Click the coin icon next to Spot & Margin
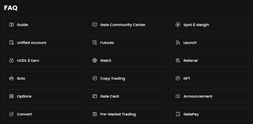The image size is (253, 124). click(x=178, y=25)
